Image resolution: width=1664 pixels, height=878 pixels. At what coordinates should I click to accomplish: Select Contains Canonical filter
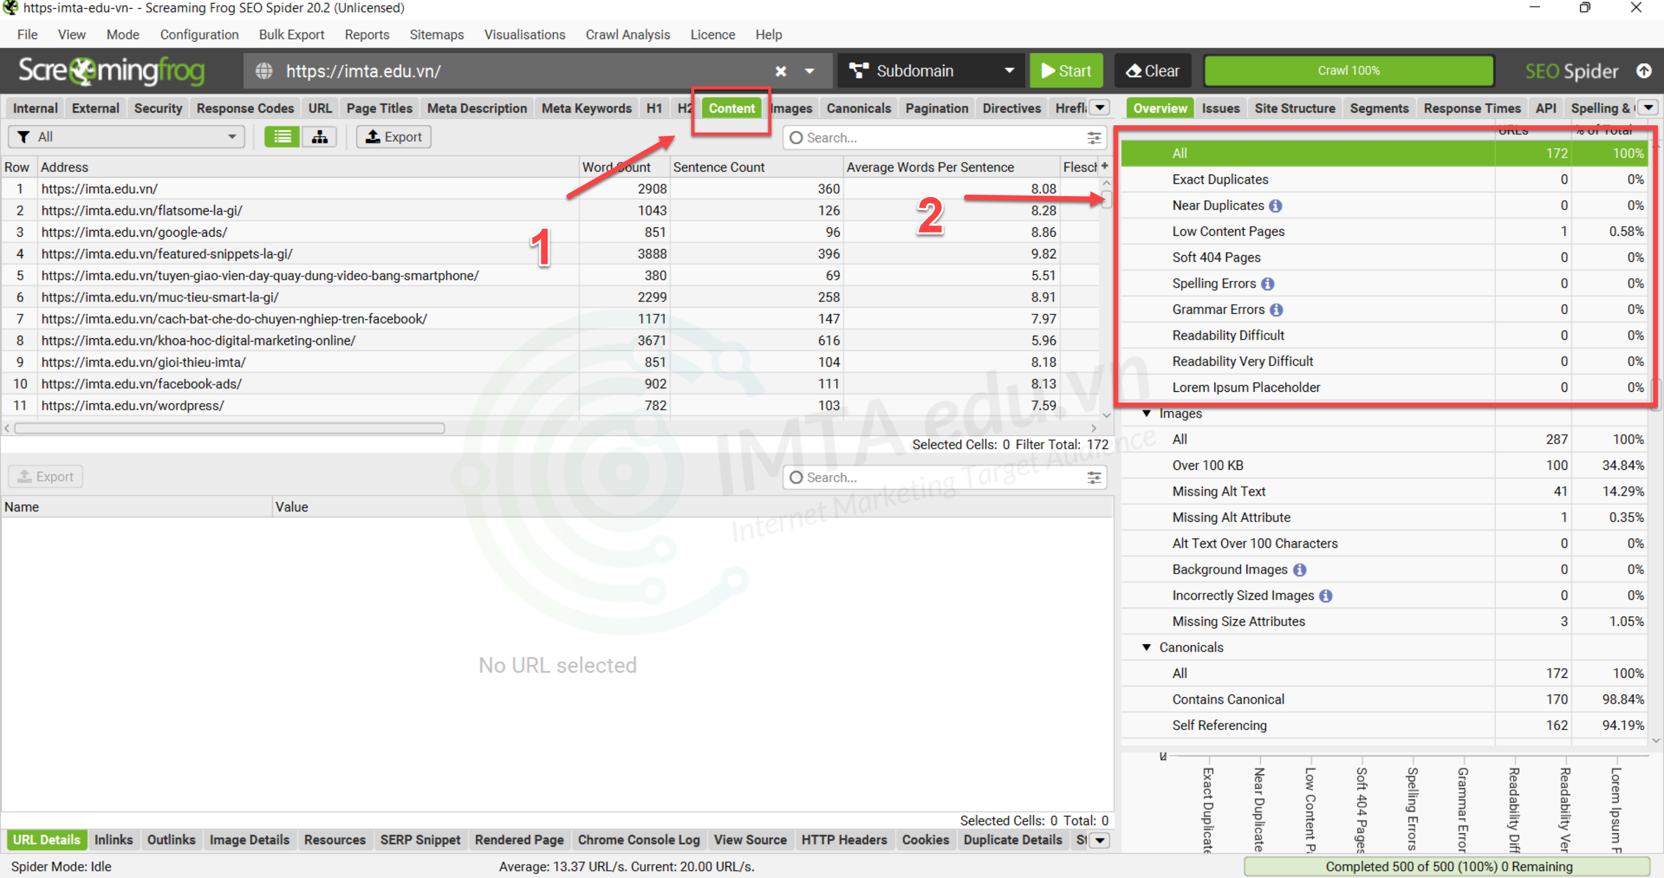click(1384, 699)
